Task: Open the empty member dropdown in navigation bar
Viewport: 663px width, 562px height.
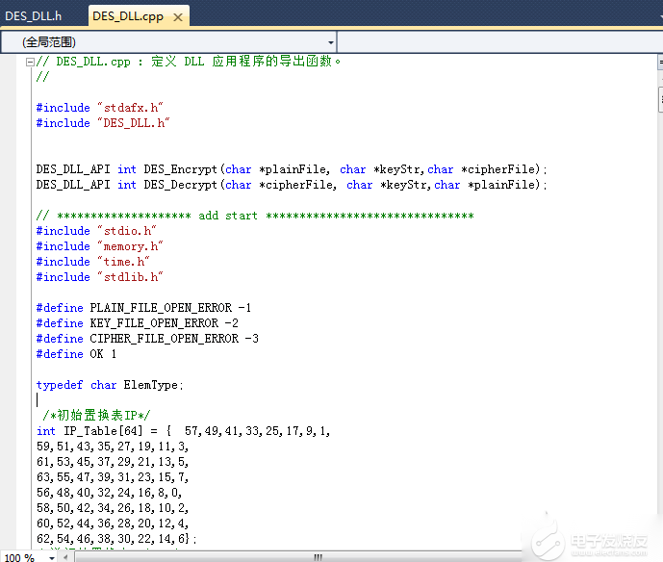Action: (x=498, y=42)
